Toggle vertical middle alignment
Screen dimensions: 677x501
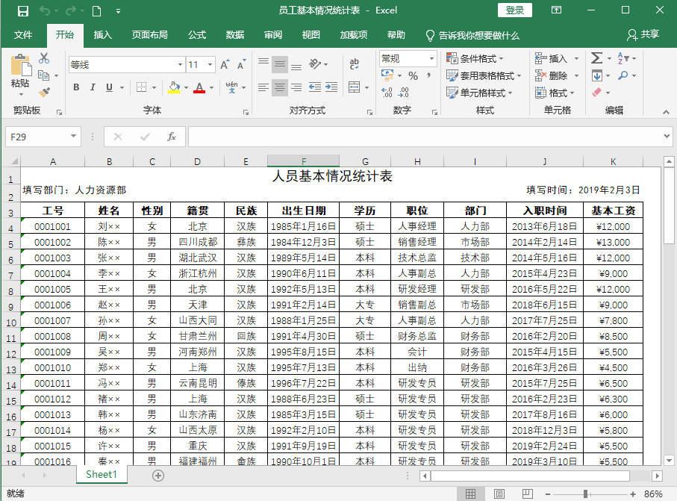coord(280,65)
